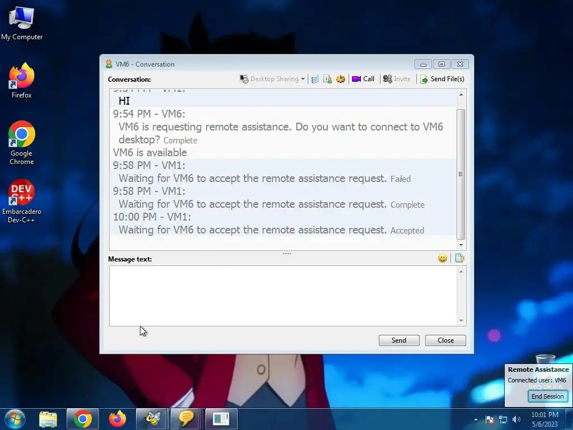Select the Google Chrome desktop shortcut

22,143
